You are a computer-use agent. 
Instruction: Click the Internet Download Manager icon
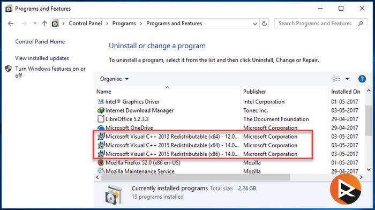(101, 110)
